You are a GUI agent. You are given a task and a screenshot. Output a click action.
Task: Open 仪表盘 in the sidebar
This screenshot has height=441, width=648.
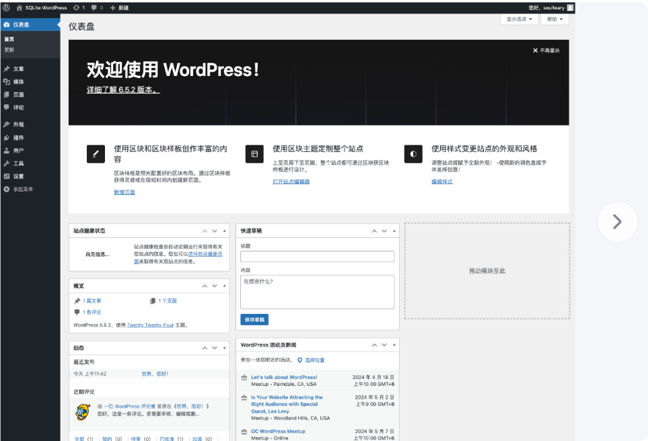click(30, 25)
